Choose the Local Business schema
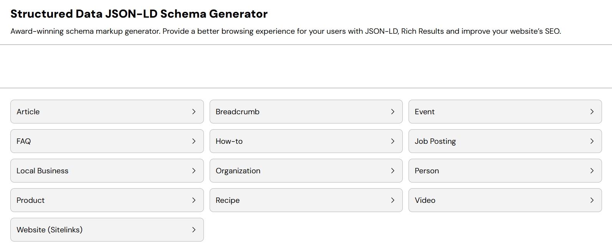Screen dimensions: 612x250 [107, 171]
